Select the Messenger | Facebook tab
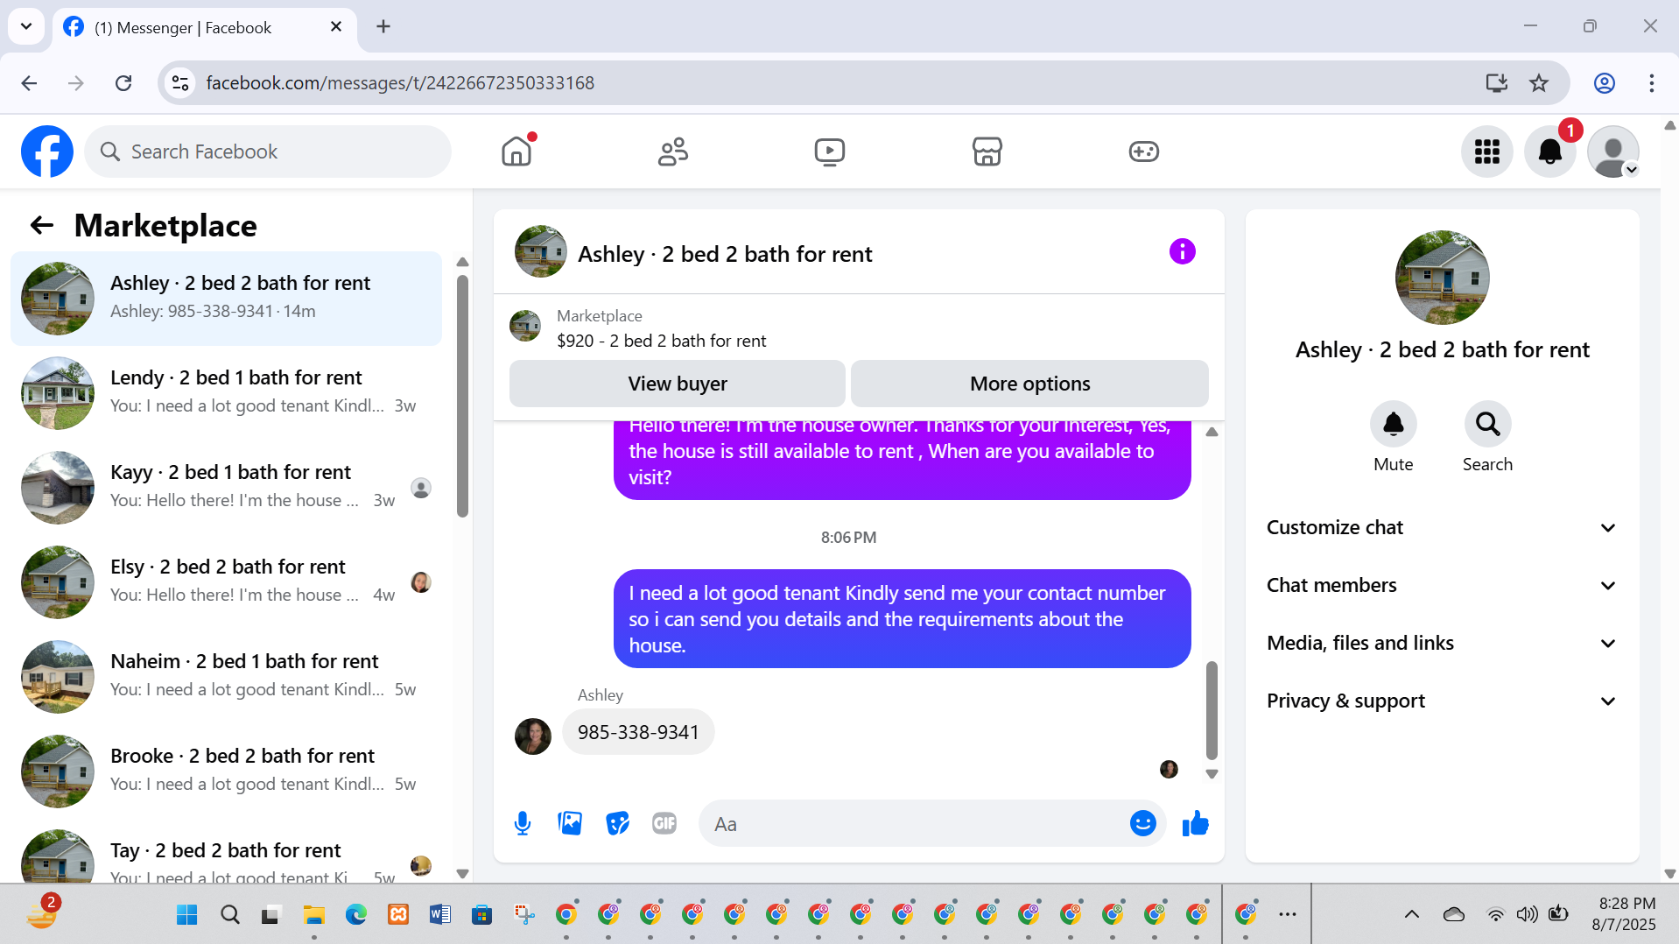The image size is (1679, 944). [x=206, y=27]
